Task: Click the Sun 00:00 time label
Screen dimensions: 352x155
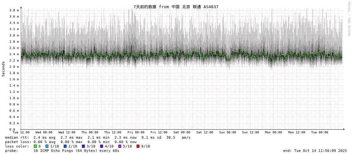Action: pos(228,132)
